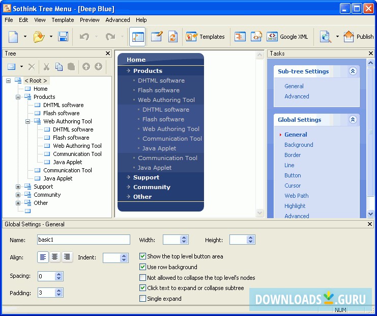This screenshot has width=377, height=316.
Task: Collapse the Sub-tree Settings section
Action: 353,71
